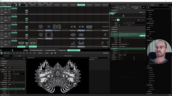The image size is (172, 96).
Task: Open the Composition menu
Action: pyautogui.click(x=9, y=3)
